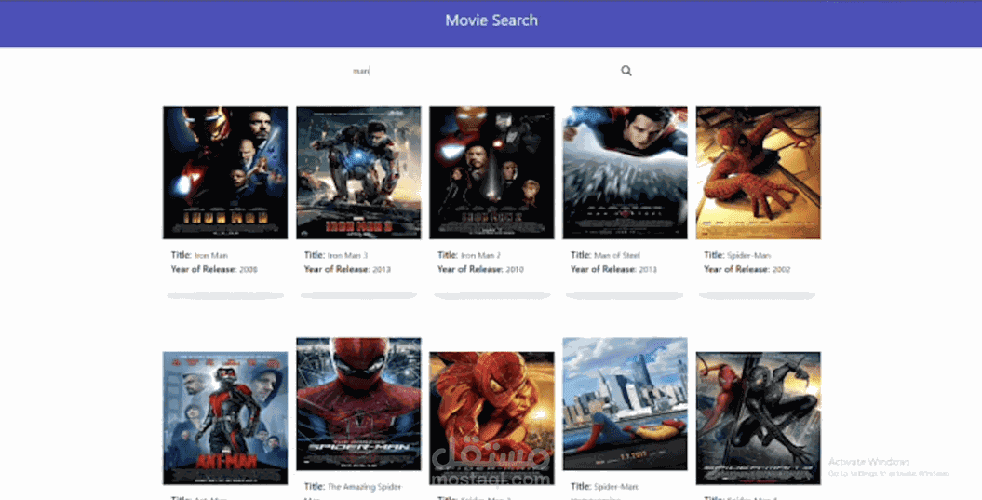Screen dimensions: 982x500
Task: Click the Movie Search header title
Action: [491, 20]
